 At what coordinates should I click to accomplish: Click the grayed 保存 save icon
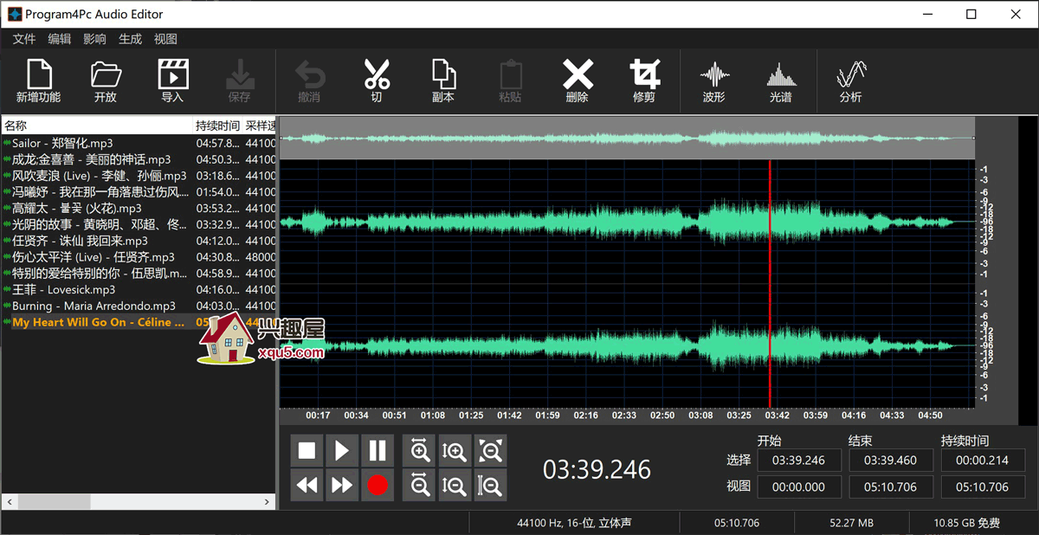tap(239, 74)
